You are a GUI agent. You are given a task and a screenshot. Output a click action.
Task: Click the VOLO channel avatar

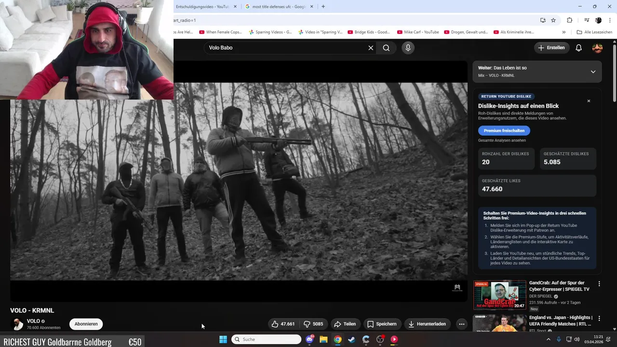click(17, 324)
